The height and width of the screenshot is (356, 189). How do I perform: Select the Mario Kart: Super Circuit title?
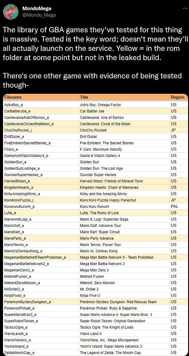pos(100,232)
